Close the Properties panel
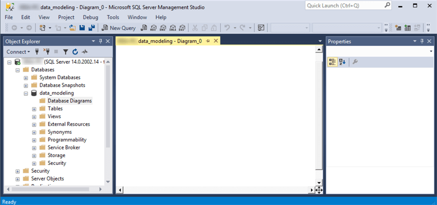The width and height of the screenshot is (437, 205). click(429, 41)
